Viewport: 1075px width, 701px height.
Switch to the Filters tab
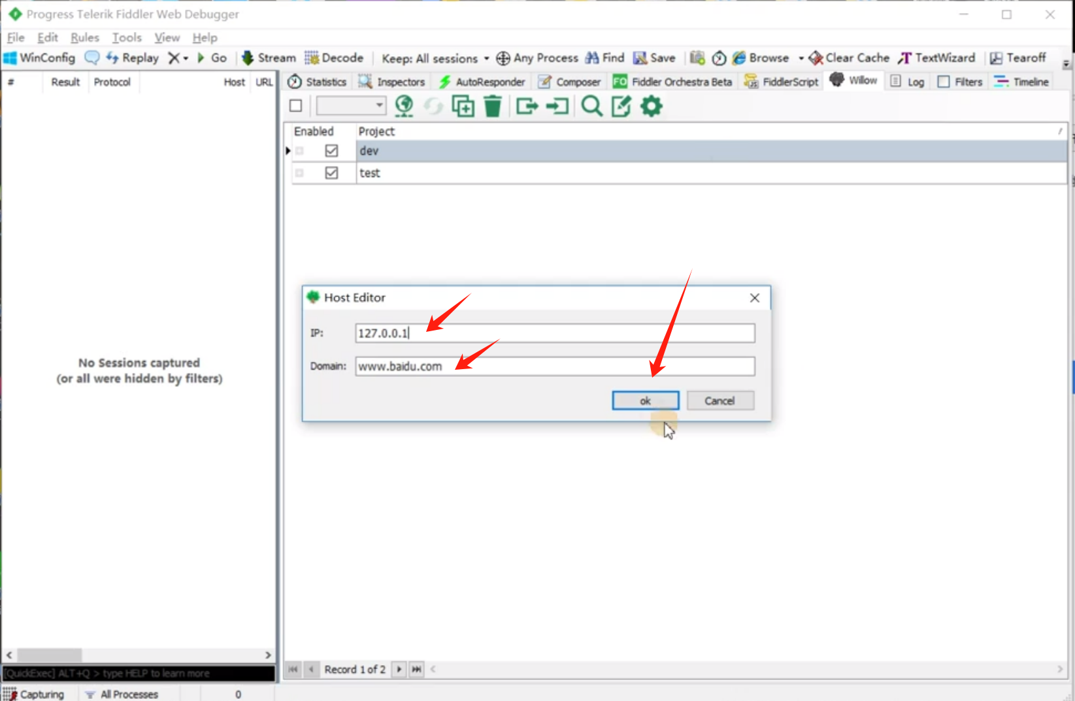(x=960, y=82)
